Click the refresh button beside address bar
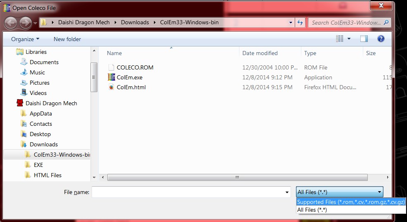This screenshot has height=222, width=407. pos(300,23)
